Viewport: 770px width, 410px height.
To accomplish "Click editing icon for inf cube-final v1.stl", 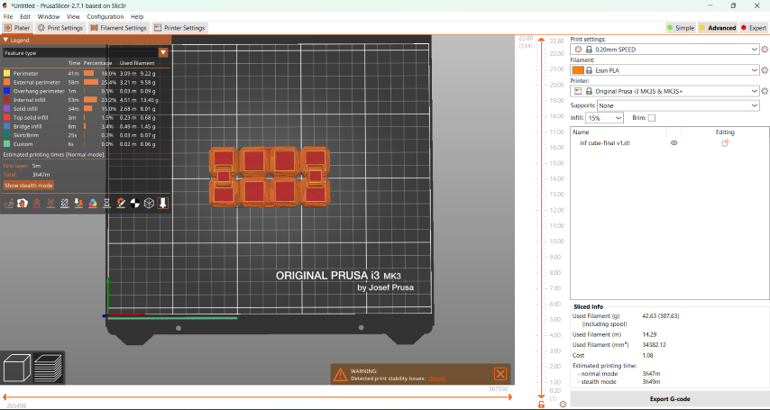I will coord(724,143).
